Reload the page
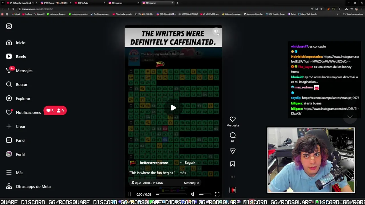This screenshot has height=205, width=365. click(13, 9)
